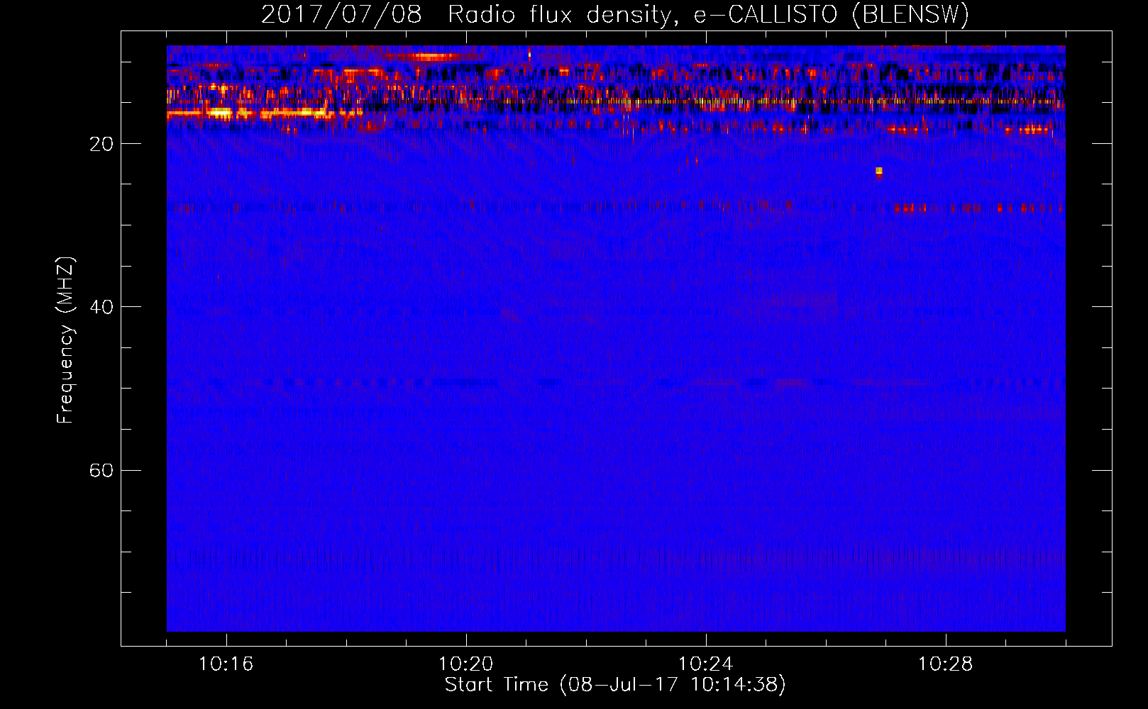The width and height of the screenshot is (1148, 709).
Task: Click the '40' frequency tick label
Action: (x=101, y=307)
